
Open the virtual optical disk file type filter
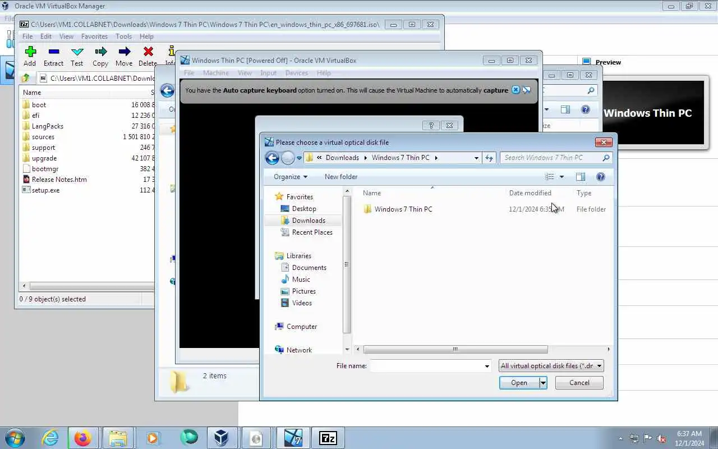coord(551,366)
